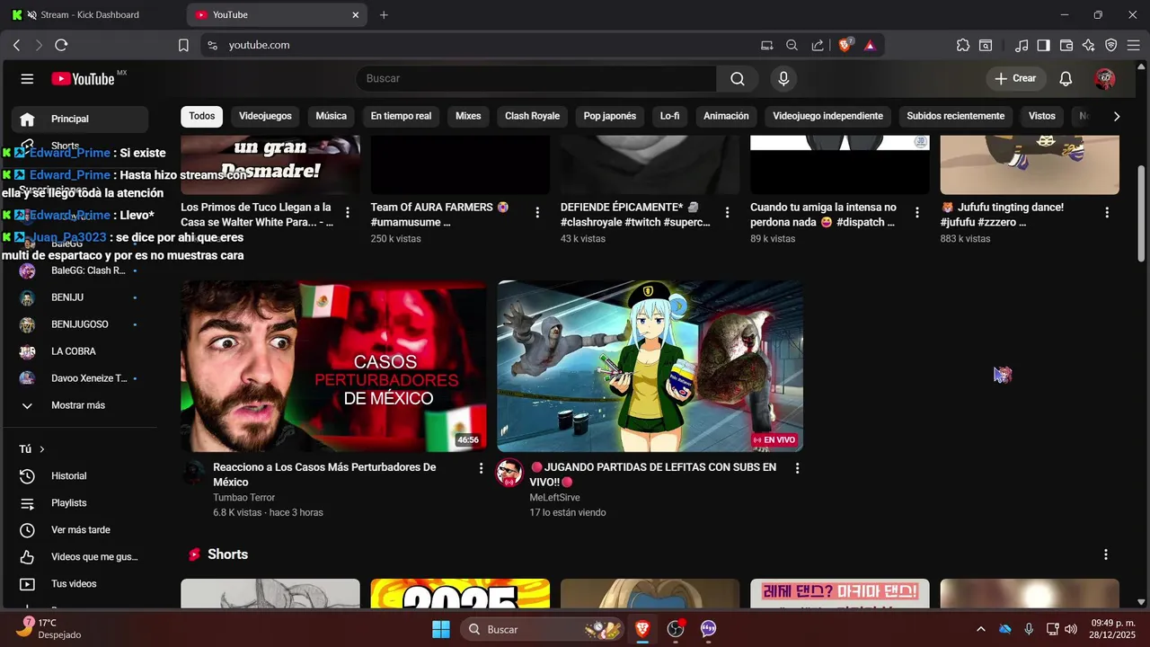Reload the page
The height and width of the screenshot is (647, 1150).
[x=61, y=45]
